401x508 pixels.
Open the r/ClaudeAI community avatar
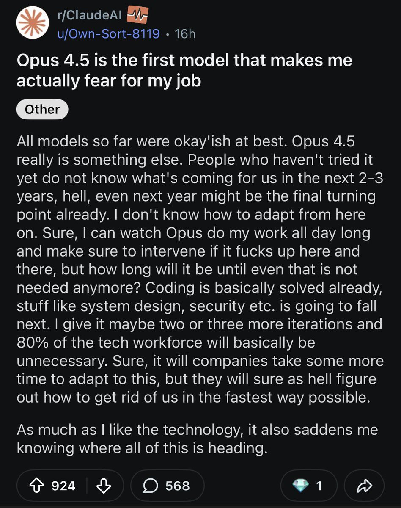tap(33, 24)
